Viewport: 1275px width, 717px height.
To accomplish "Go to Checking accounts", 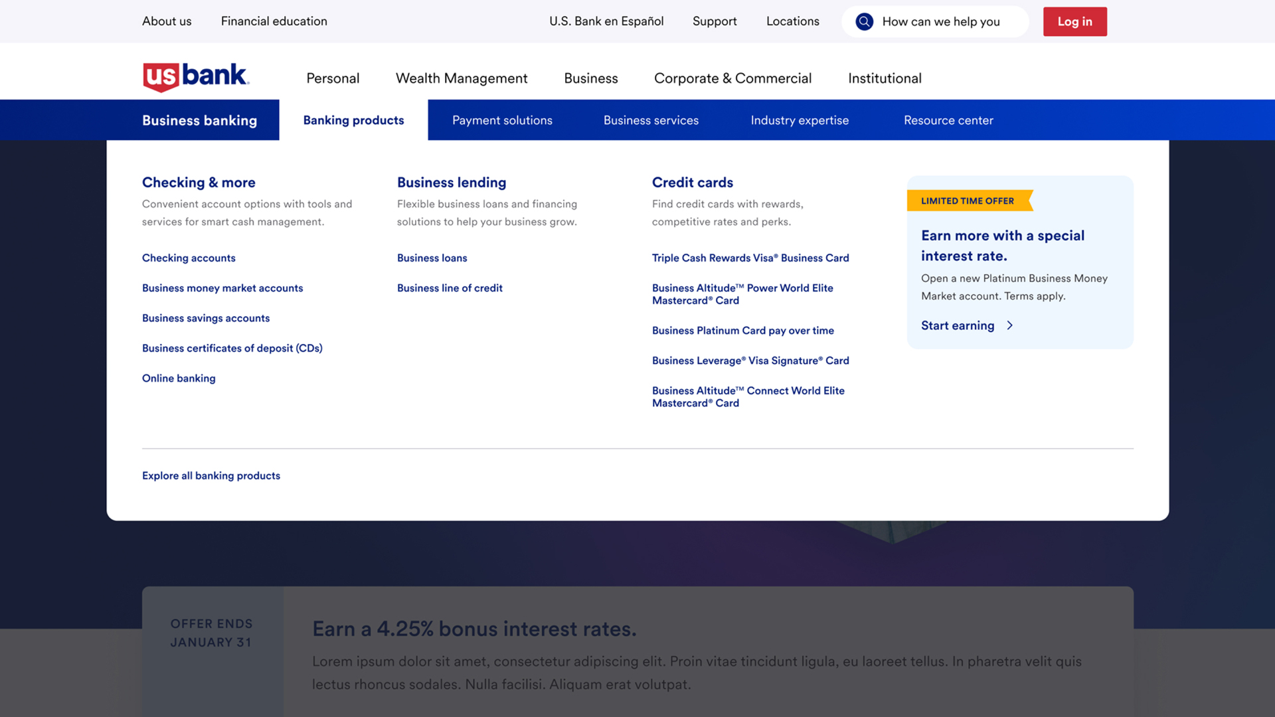I will (189, 258).
